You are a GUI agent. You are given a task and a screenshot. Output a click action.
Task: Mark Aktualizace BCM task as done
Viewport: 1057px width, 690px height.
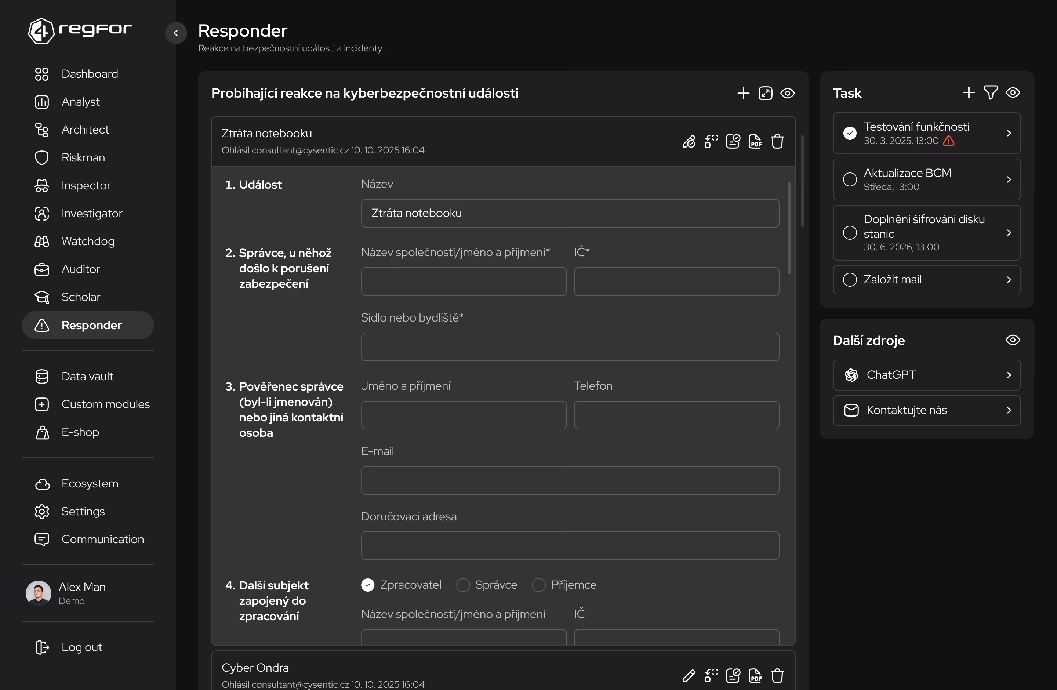(x=850, y=179)
